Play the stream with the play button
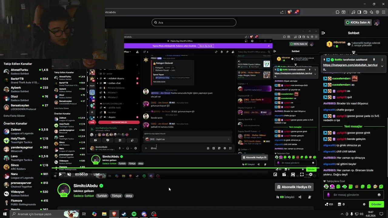 pyautogui.click(x=60, y=174)
